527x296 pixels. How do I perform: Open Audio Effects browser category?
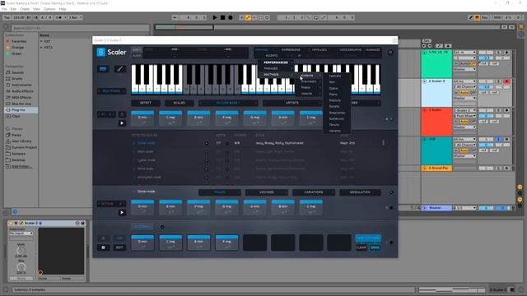click(x=22, y=91)
